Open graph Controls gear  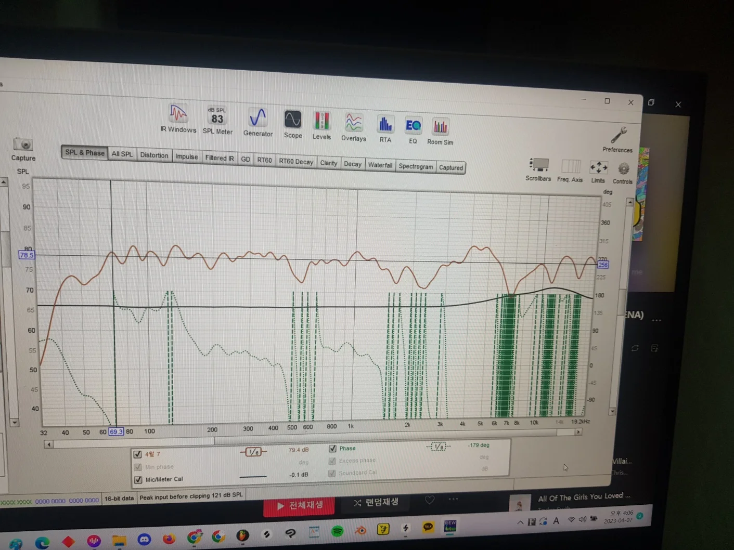[623, 173]
